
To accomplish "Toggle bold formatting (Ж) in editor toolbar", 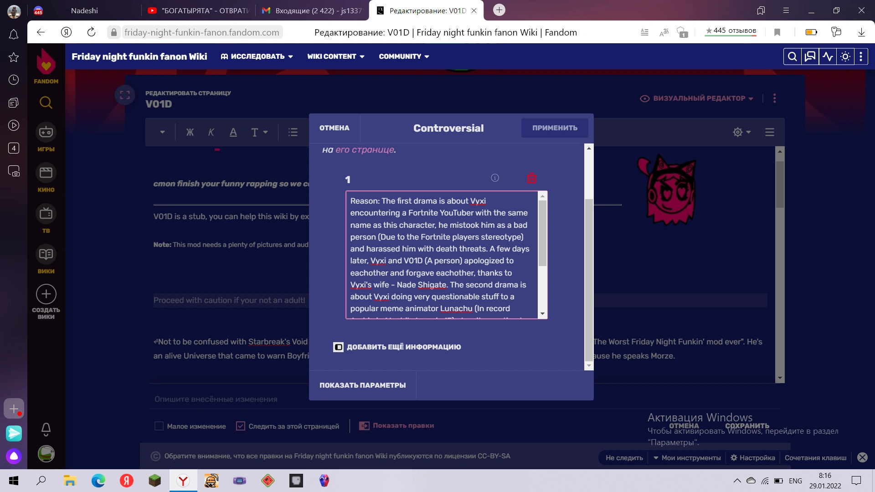I will 190,132.
